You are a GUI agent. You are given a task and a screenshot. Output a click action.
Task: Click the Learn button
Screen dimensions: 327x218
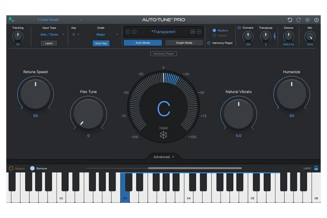pos(49,43)
